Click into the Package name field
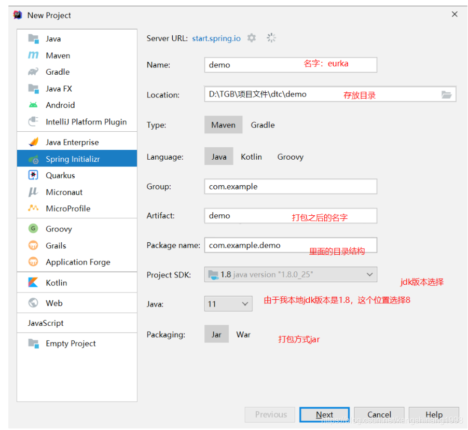Viewport: 468px width, 430px height. 291,245
